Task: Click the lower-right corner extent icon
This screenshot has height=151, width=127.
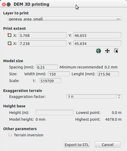Action: coord(10,43)
